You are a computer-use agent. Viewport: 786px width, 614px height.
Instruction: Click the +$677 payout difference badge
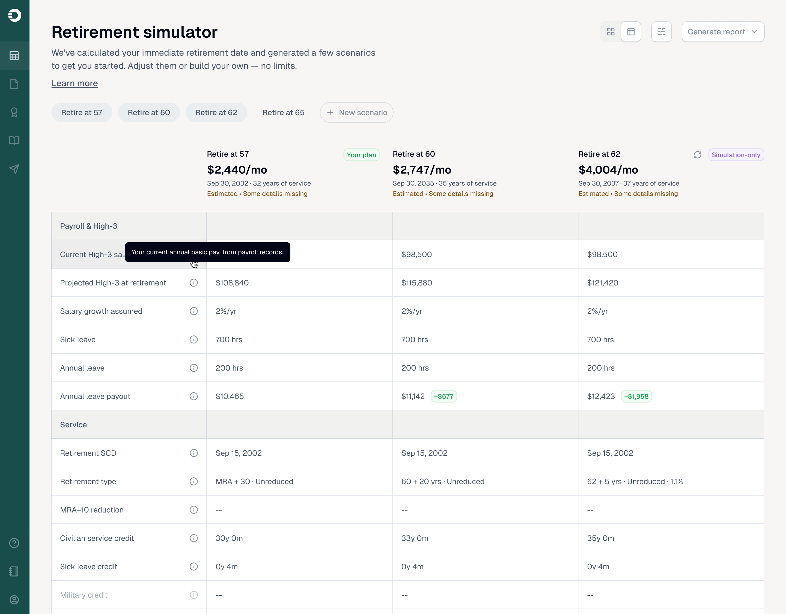point(444,396)
